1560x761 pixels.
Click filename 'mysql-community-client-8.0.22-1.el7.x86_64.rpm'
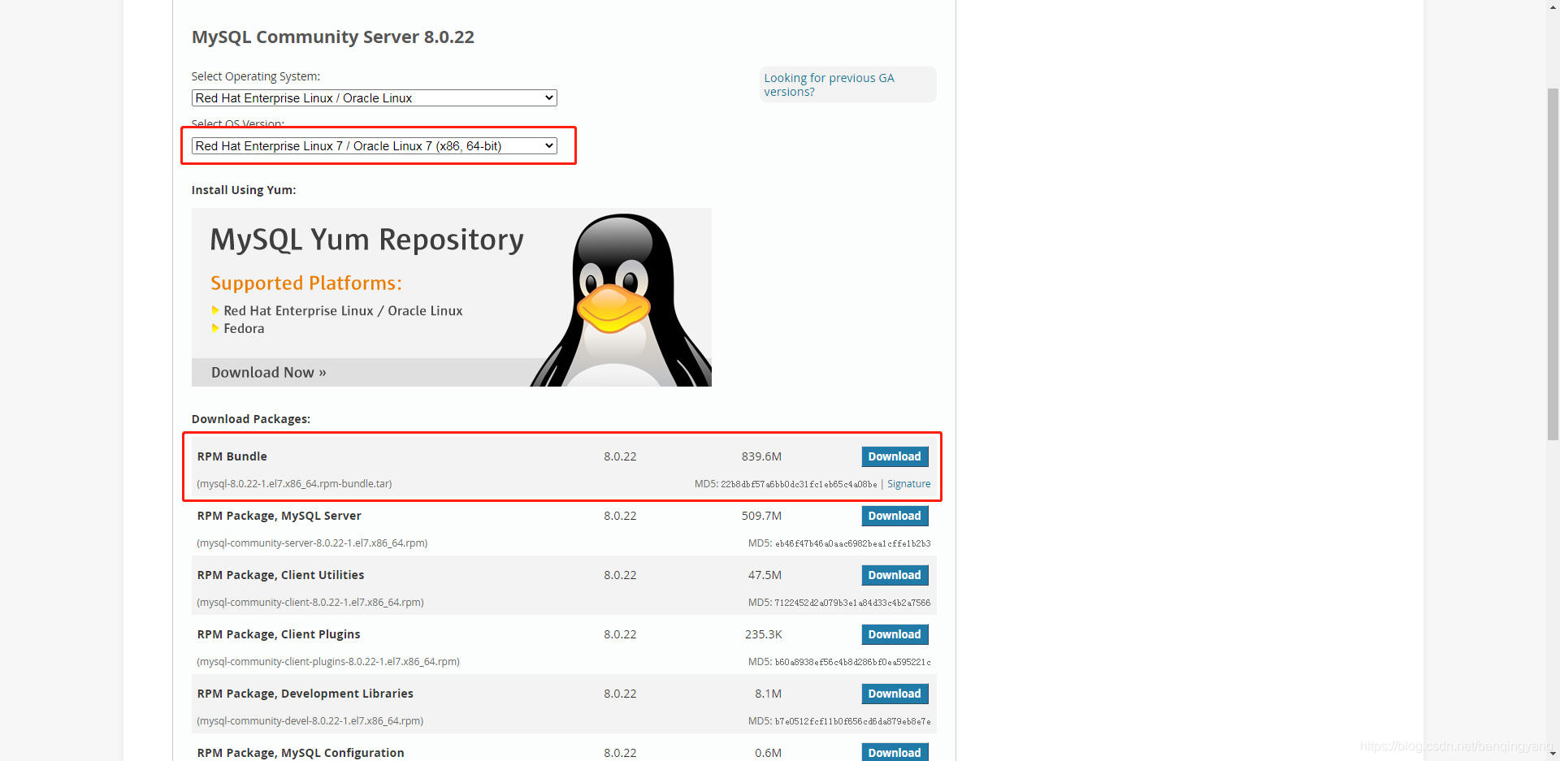click(310, 603)
